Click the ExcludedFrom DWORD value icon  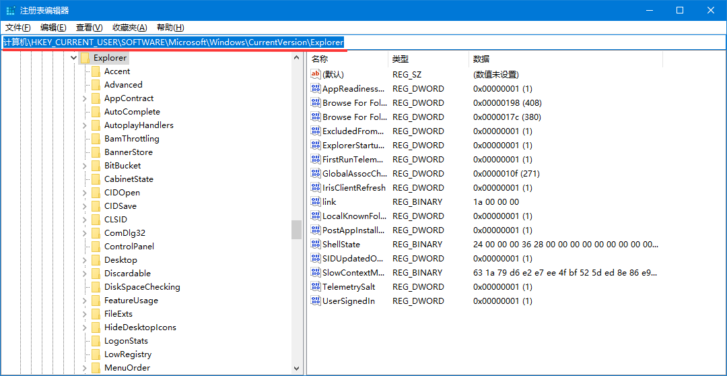click(316, 131)
